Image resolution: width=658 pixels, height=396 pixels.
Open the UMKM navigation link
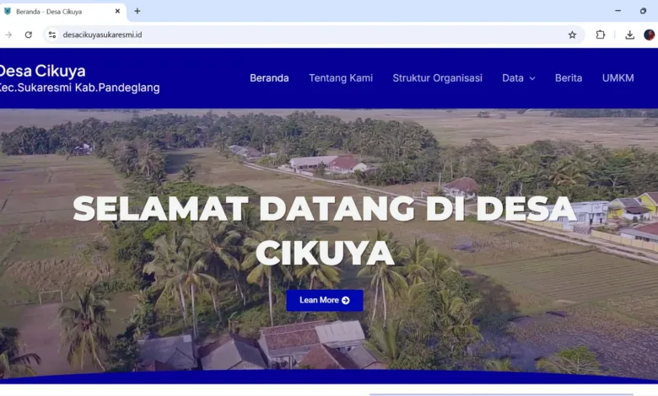[x=618, y=78]
